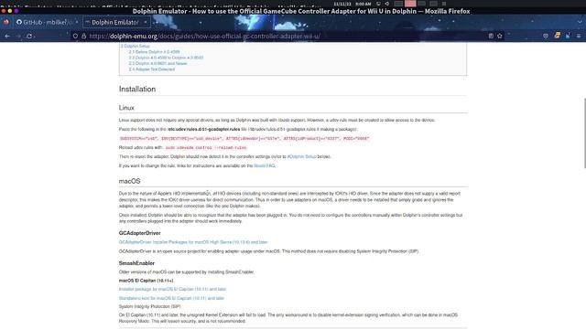Switch to the highlighted pink workspace
This screenshot has width=586, height=329.
coord(410,4)
